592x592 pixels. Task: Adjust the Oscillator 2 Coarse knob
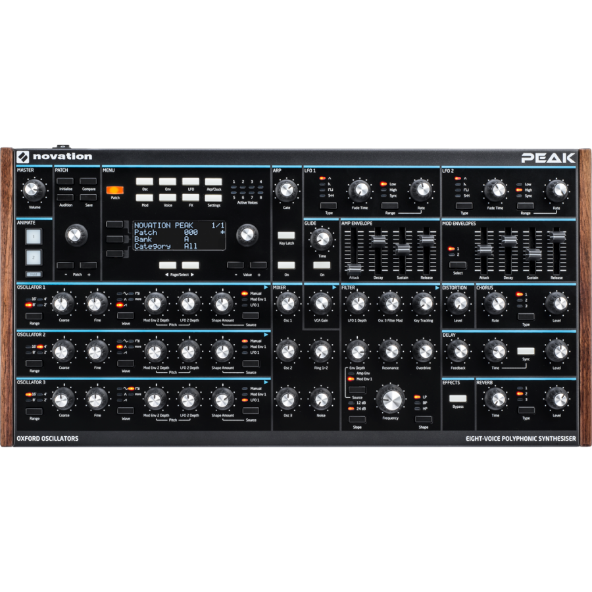tap(63, 351)
